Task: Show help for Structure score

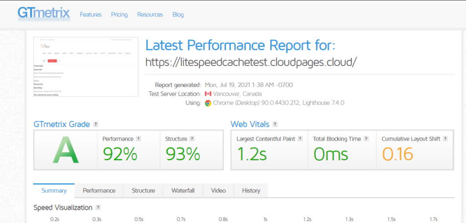Action: (x=192, y=138)
